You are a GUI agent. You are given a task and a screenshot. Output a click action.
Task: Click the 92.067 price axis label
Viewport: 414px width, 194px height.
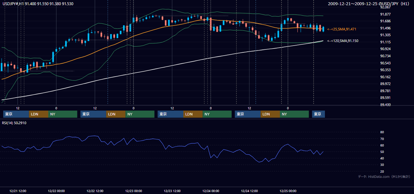coord(385,7)
